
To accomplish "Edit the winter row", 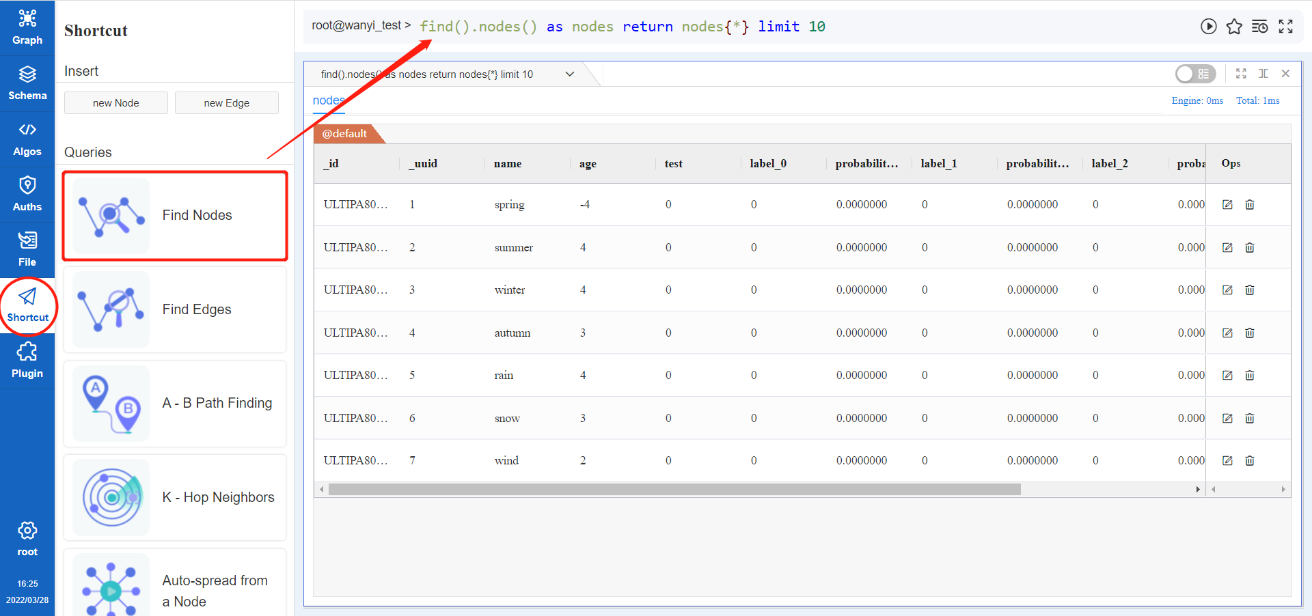I will pyautogui.click(x=1227, y=290).
